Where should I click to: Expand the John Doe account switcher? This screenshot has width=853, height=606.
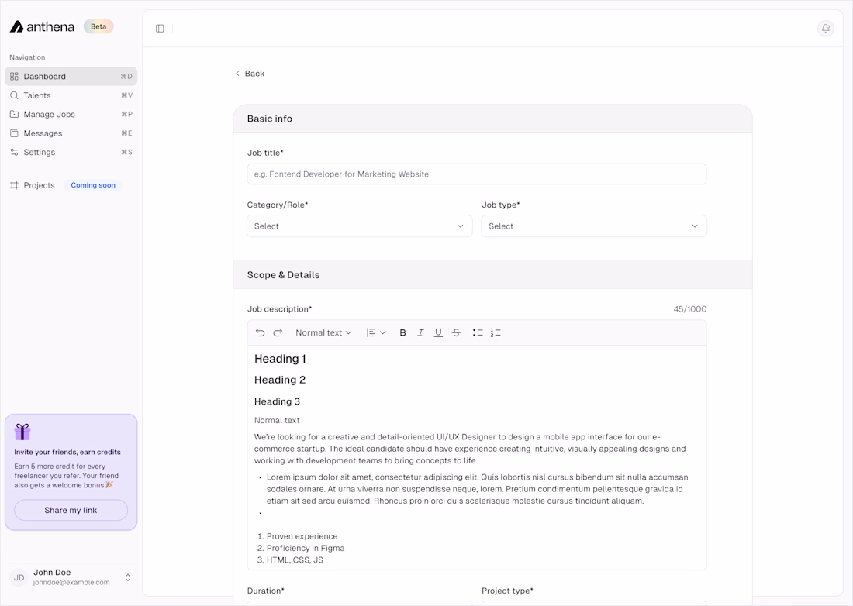tap(128, 578)
